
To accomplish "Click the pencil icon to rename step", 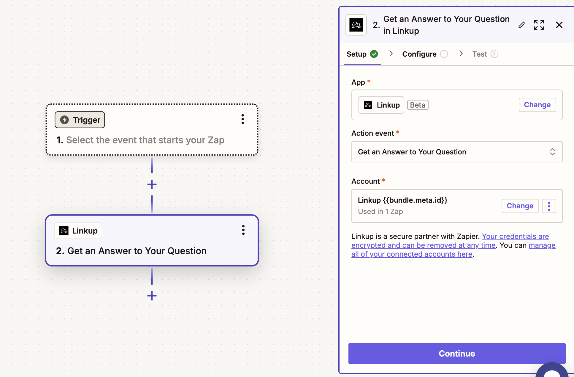I will point(521,25).
